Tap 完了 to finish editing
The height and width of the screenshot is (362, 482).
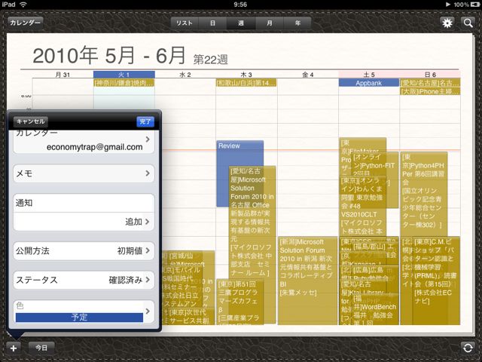145,121
